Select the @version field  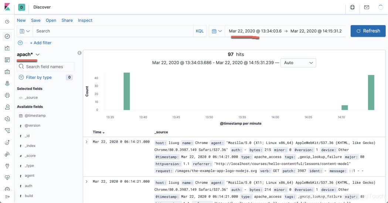(x=33, y=126)
